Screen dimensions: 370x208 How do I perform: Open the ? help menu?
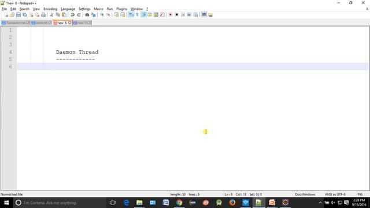coord(147,9)
